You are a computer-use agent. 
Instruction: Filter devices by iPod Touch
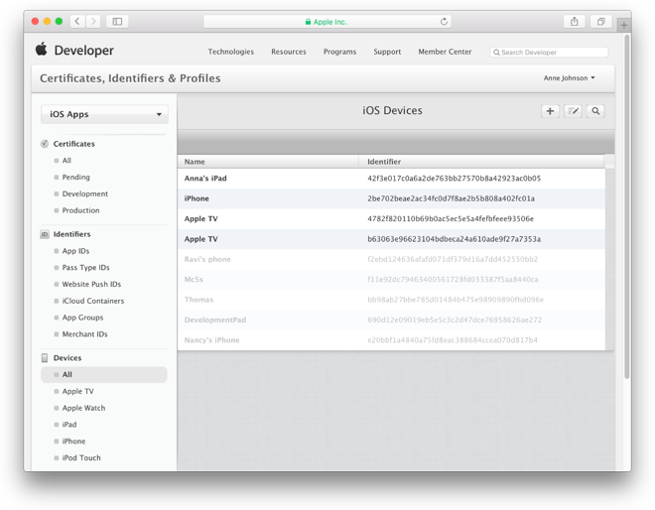pos(81,458)
